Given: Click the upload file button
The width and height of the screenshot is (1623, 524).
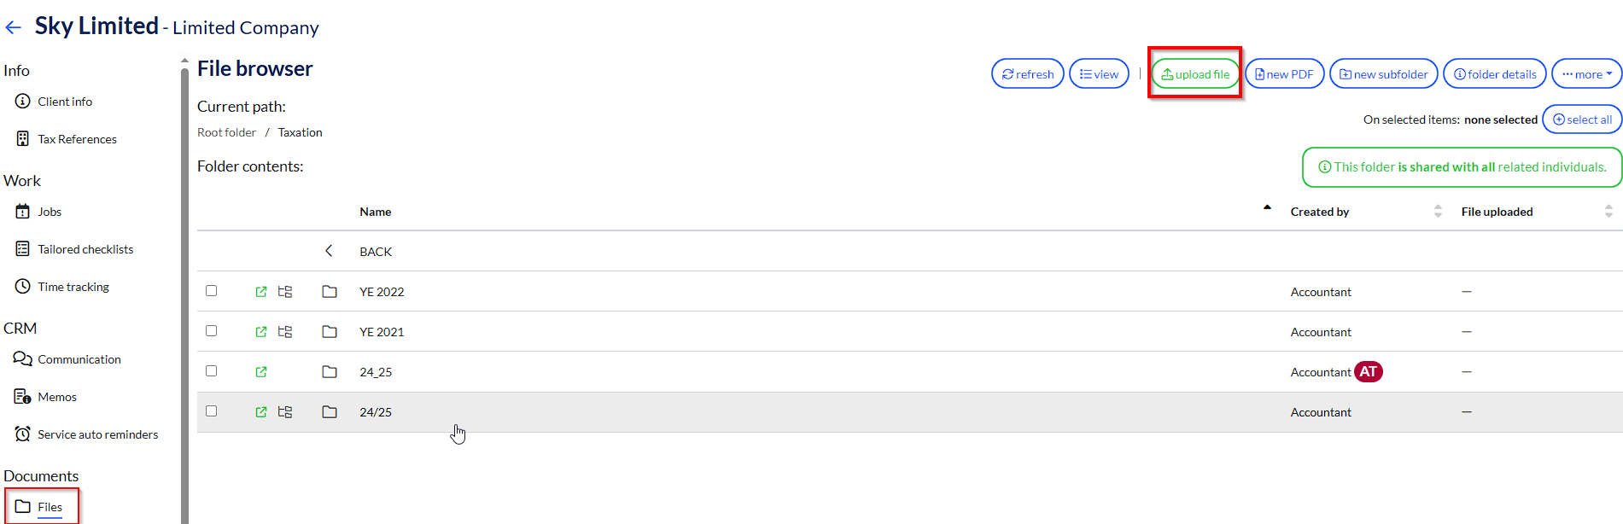Looking at the screenshot, I should click(1195, 74).
